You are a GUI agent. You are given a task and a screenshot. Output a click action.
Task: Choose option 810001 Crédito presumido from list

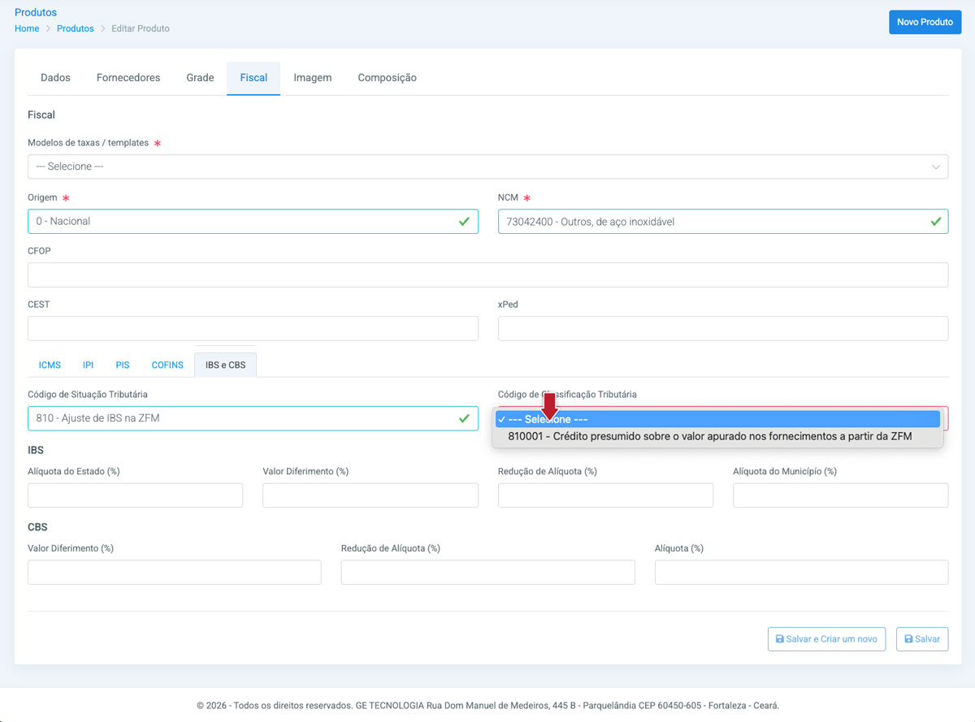709,436
